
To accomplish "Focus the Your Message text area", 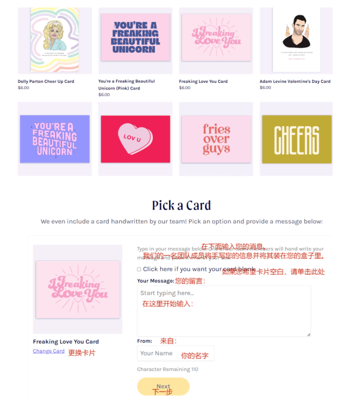I will (224, 311).
